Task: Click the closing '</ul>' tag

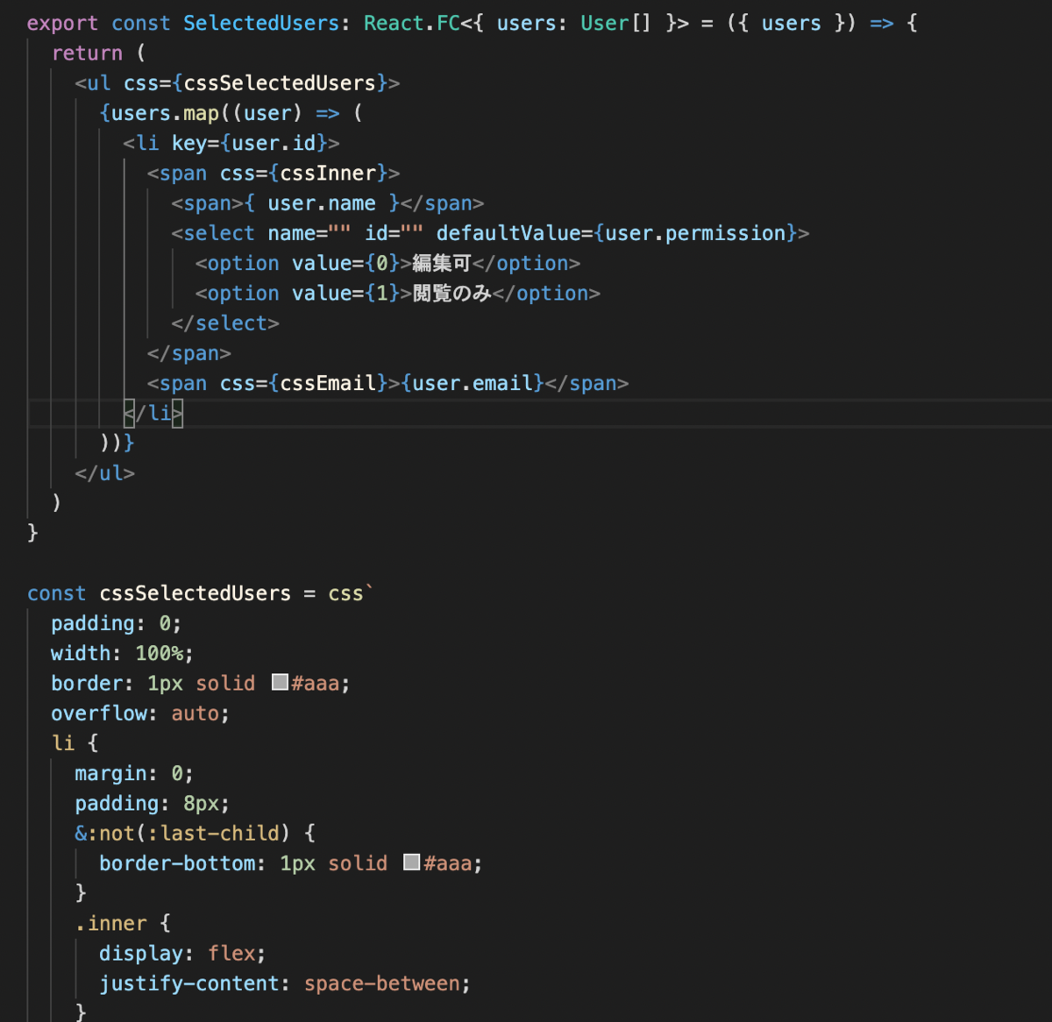Action: click(105, 473)
